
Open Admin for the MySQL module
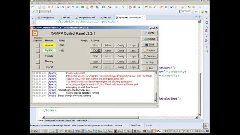pos(108,51)
